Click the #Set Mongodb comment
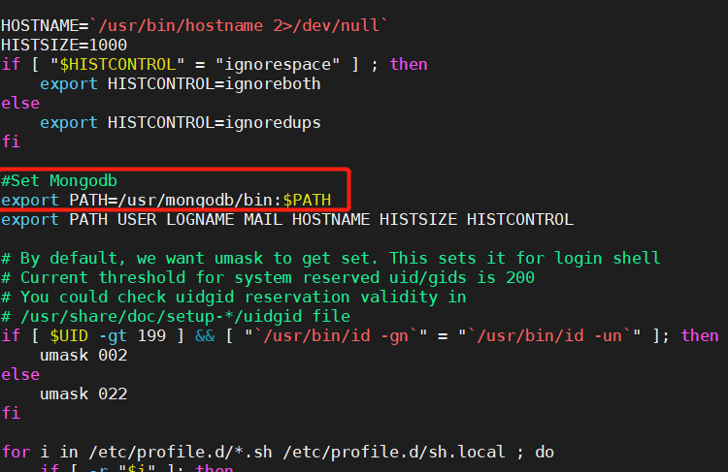Image resolution: width=728 pixels, height=472 pixels. click(x=59, y=181)
